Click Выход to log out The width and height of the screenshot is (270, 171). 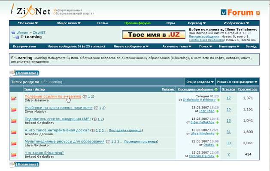(x=251, y=47)
